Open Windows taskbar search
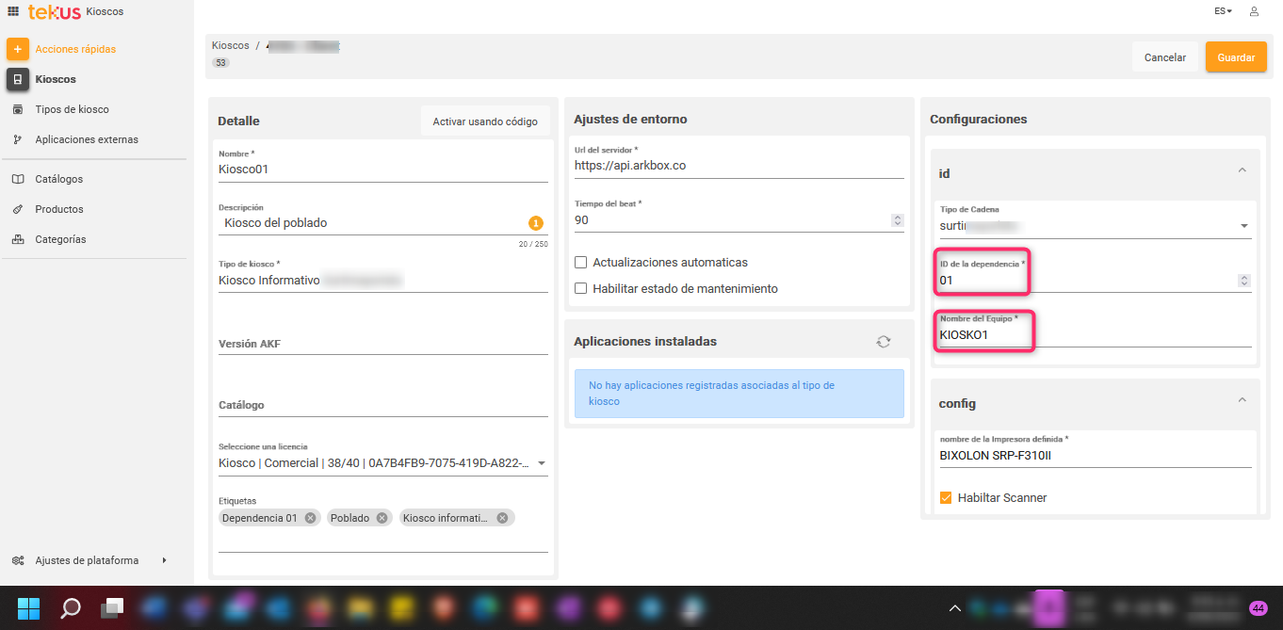Screen dimensions: 1283x630 point(71,607)
